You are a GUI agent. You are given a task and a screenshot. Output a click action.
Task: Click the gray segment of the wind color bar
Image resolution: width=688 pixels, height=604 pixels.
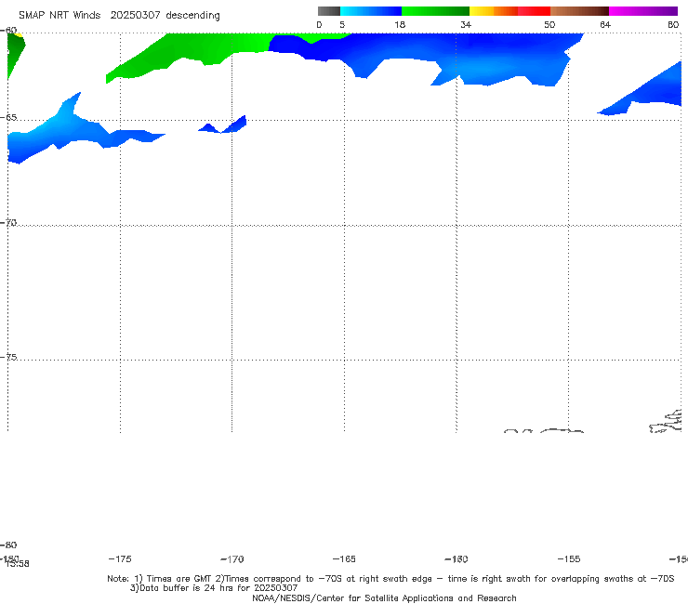pyautogui.click(x=328, y=11)
